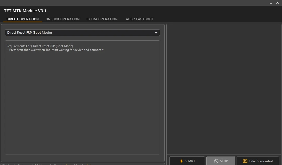282x165 pixels.
Task: Expand the Direct Reset FRP operation dropdown
Action: [x=82, y=33]
